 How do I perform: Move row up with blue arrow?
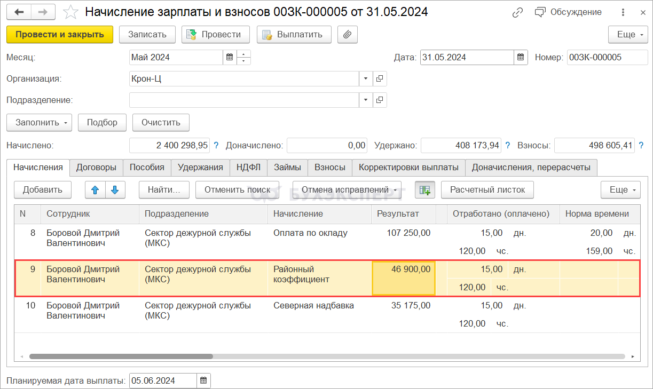tap(95, 189)
